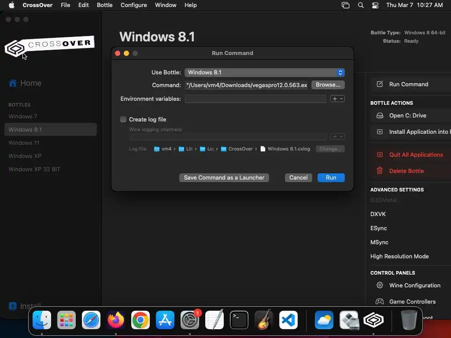The width and height of the screenshot is (451, 338).
Task: Click the Environment variables input field
Action: [255, 99]
